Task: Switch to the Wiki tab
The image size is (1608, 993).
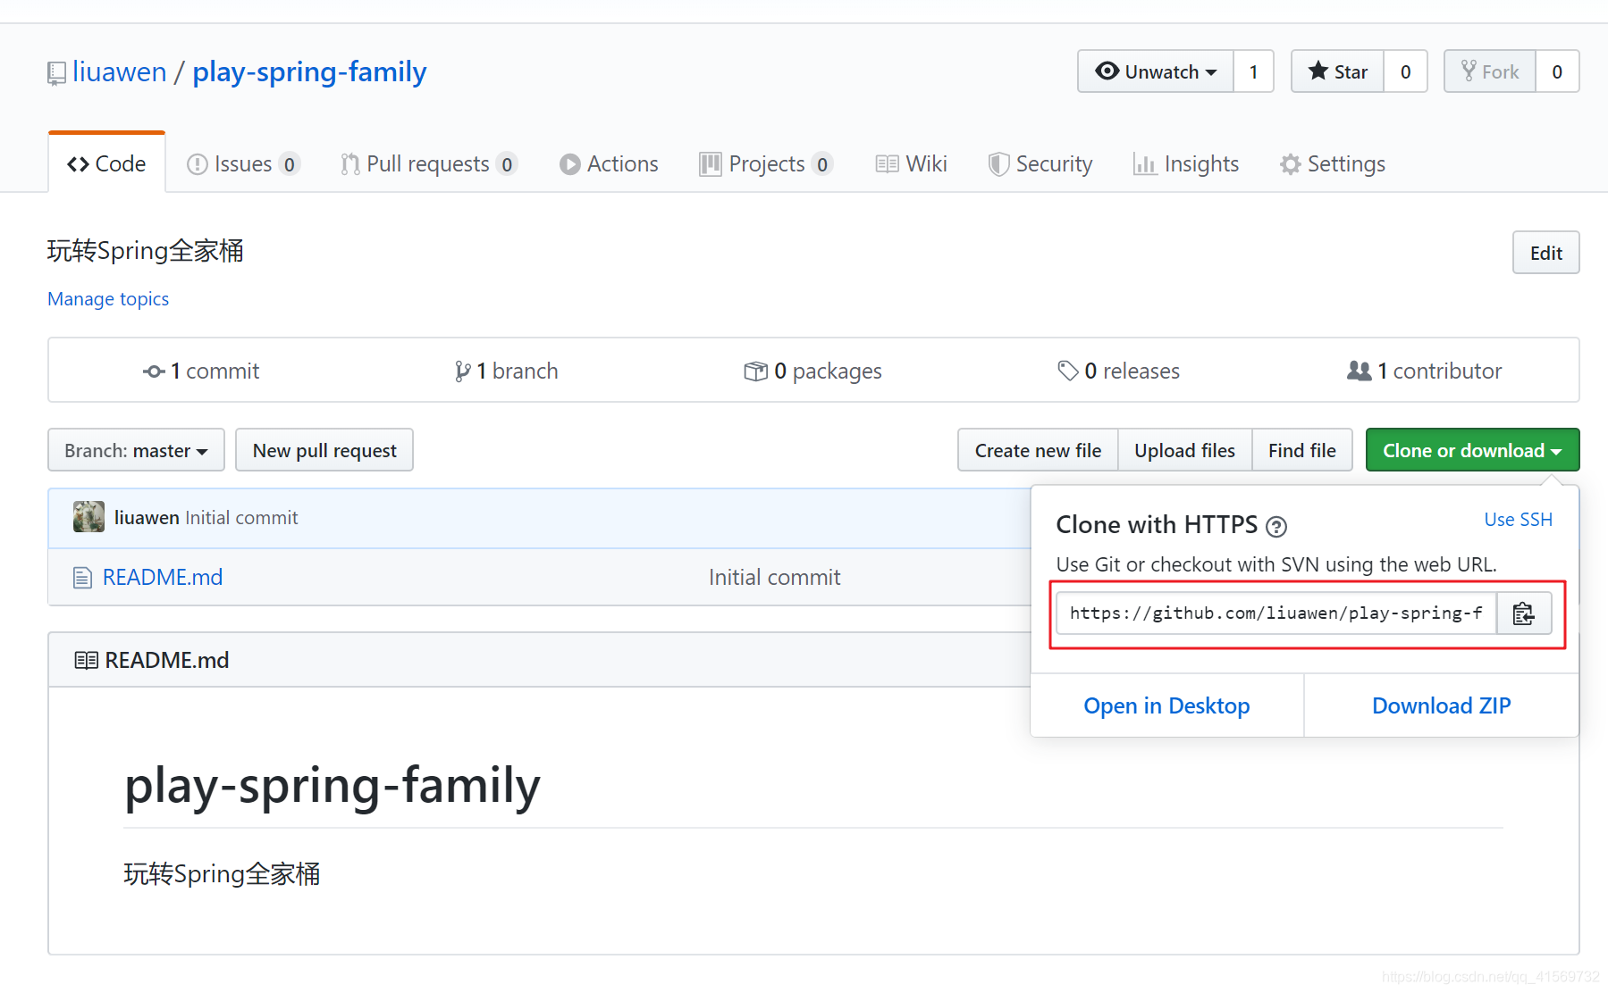Action: (x=912, y=164)
